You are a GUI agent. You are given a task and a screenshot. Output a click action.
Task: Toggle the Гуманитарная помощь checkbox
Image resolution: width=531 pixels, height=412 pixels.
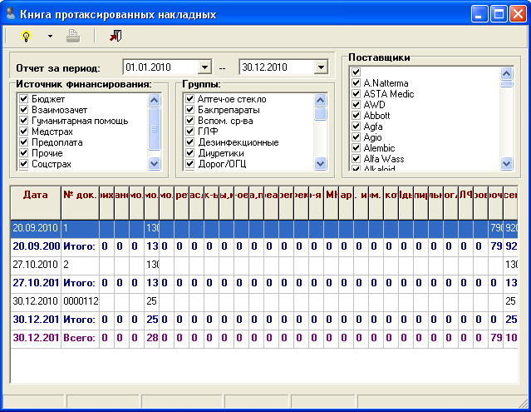[23, 121]
